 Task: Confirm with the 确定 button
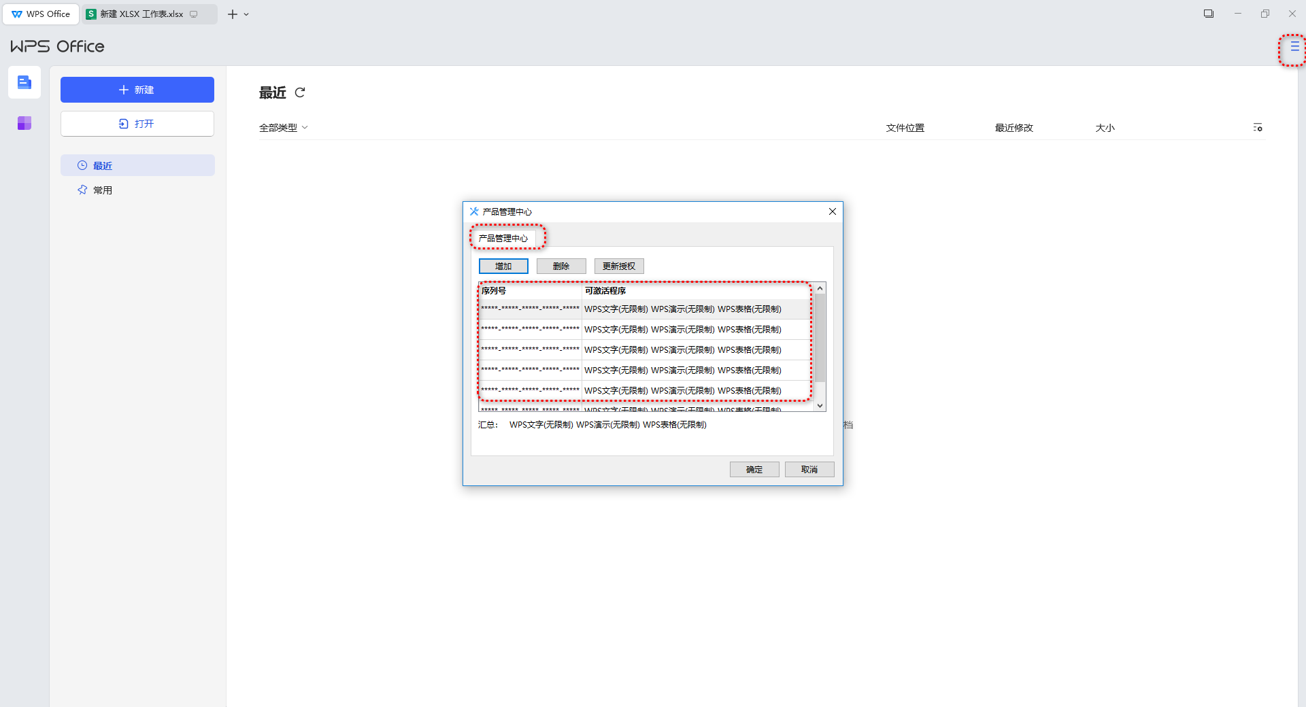coord(754,469)
